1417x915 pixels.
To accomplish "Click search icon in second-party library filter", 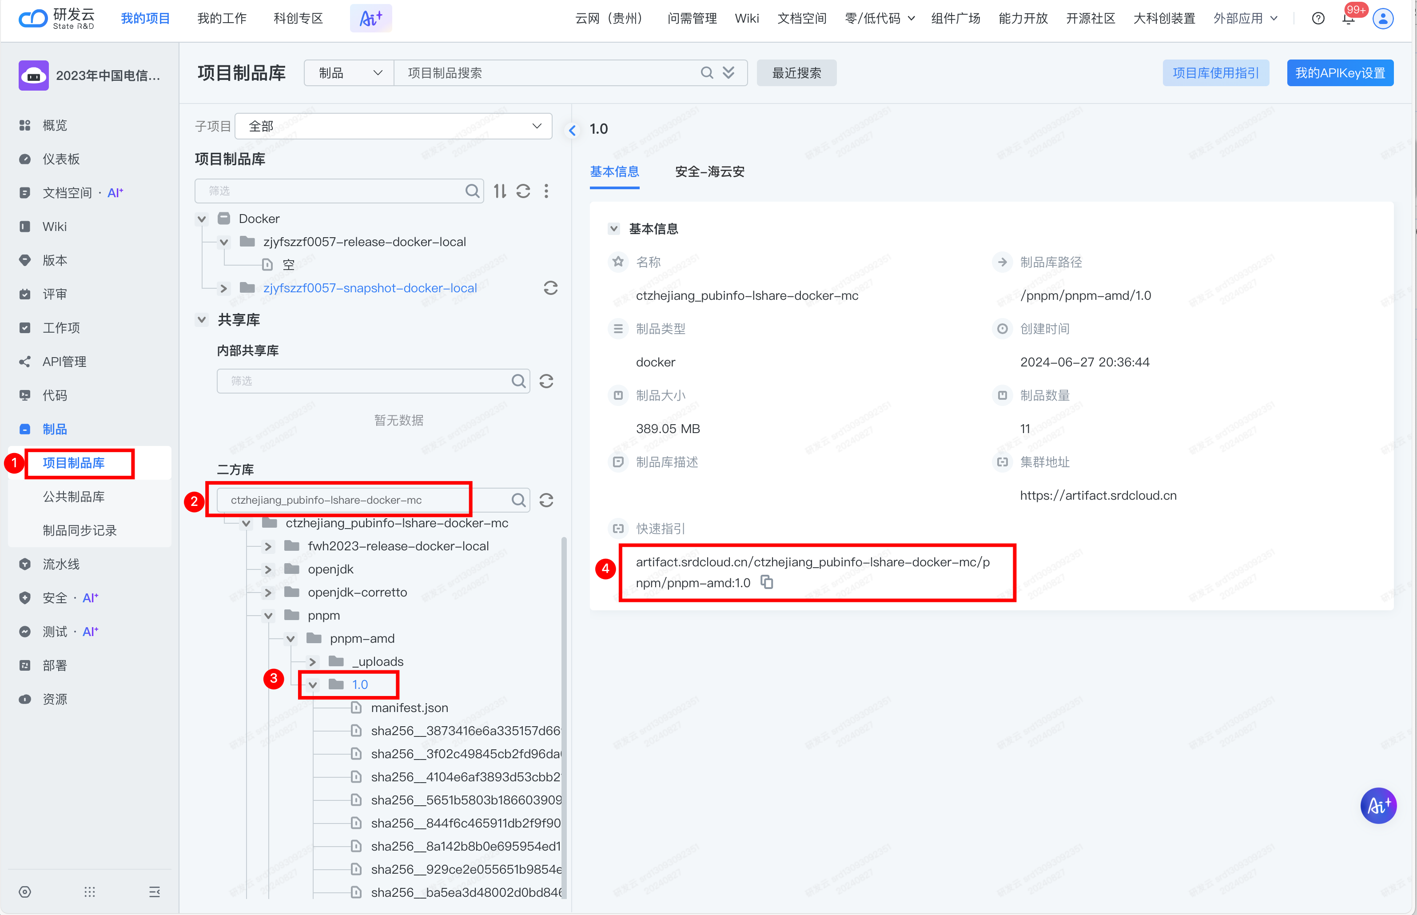I will [518, 500].
